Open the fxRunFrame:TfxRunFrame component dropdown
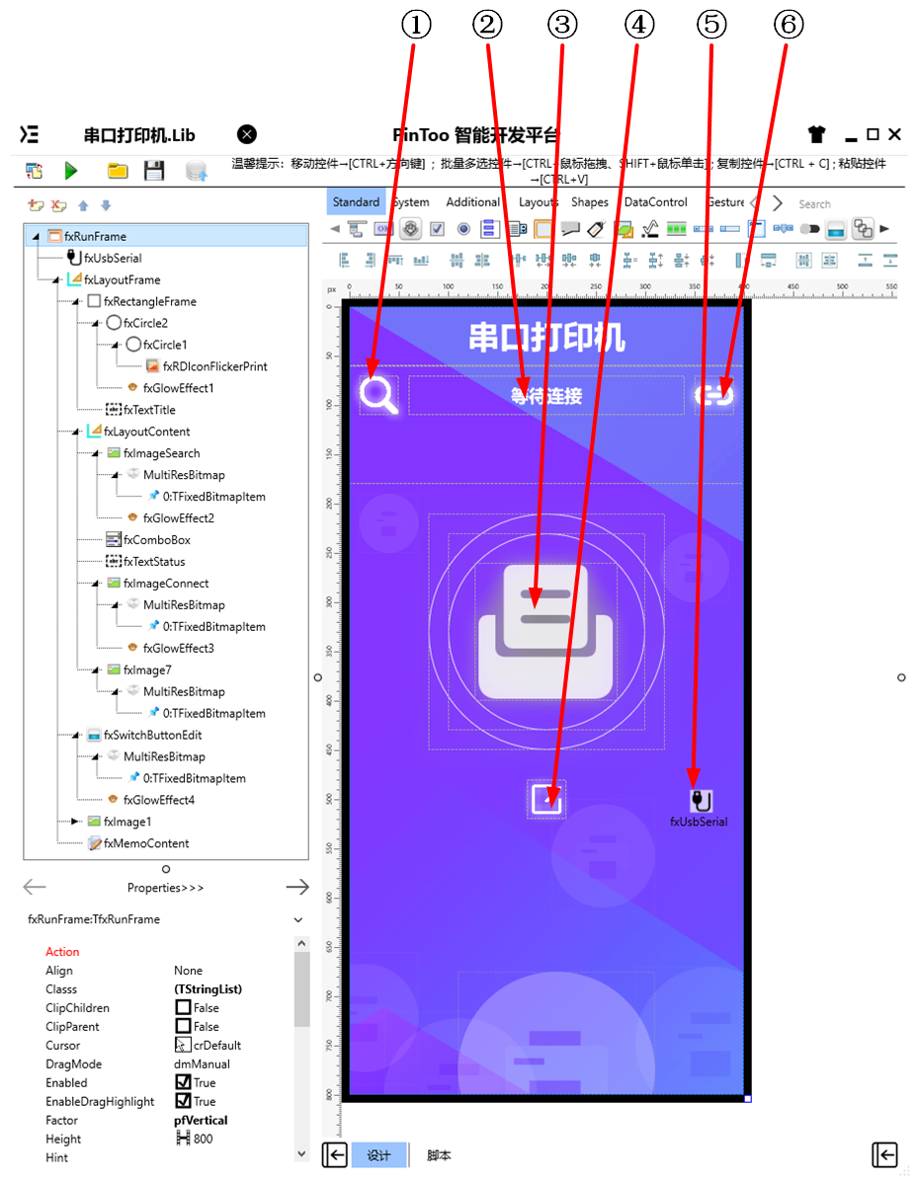 click(x=297, y=919)
